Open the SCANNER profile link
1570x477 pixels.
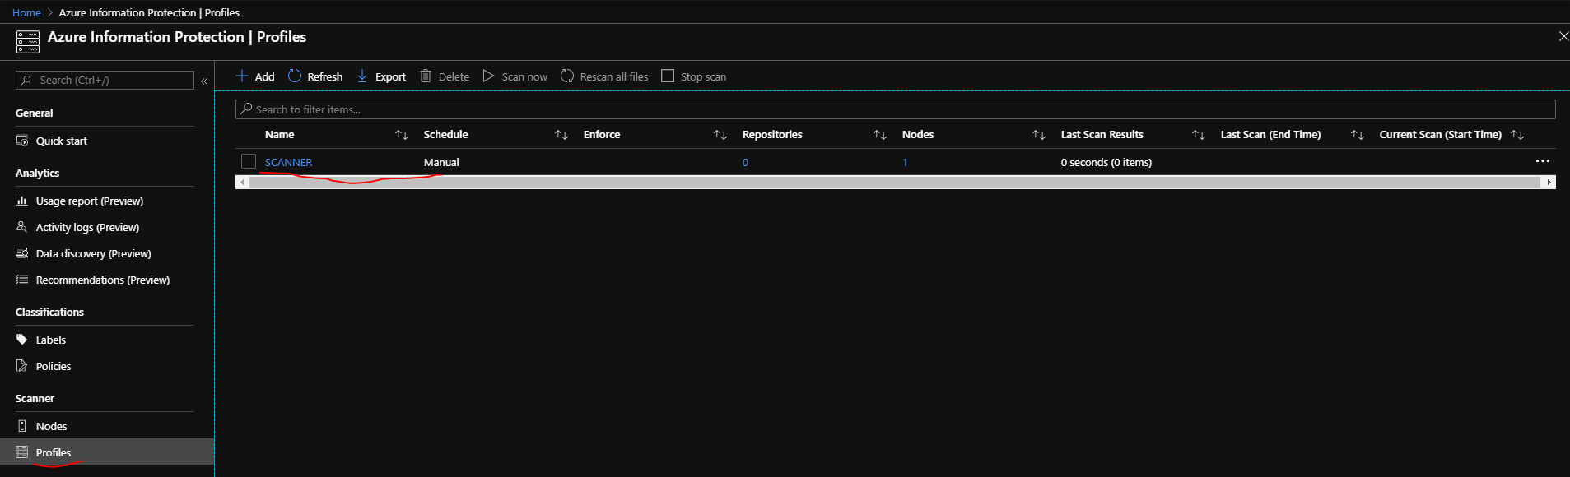(x=288, y=162)
